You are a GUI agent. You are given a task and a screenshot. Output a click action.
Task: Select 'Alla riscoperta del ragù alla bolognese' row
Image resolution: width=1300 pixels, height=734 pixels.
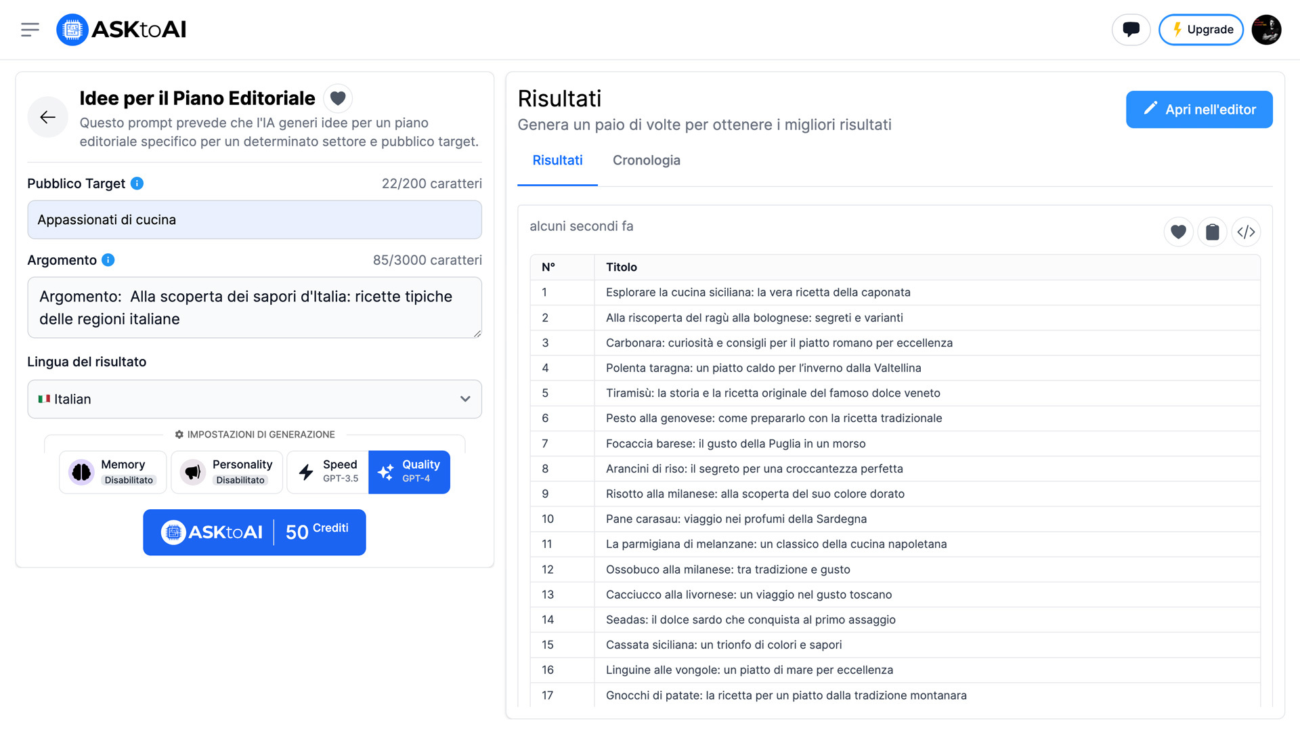tap(895, 318)
